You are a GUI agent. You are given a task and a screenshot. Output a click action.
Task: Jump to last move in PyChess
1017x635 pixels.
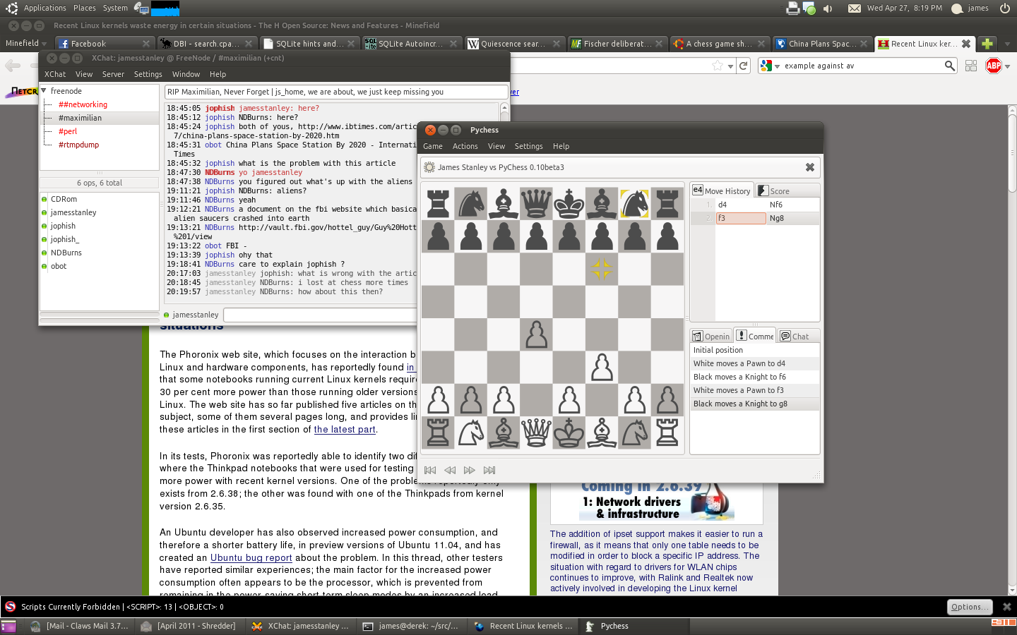point(489,470)
